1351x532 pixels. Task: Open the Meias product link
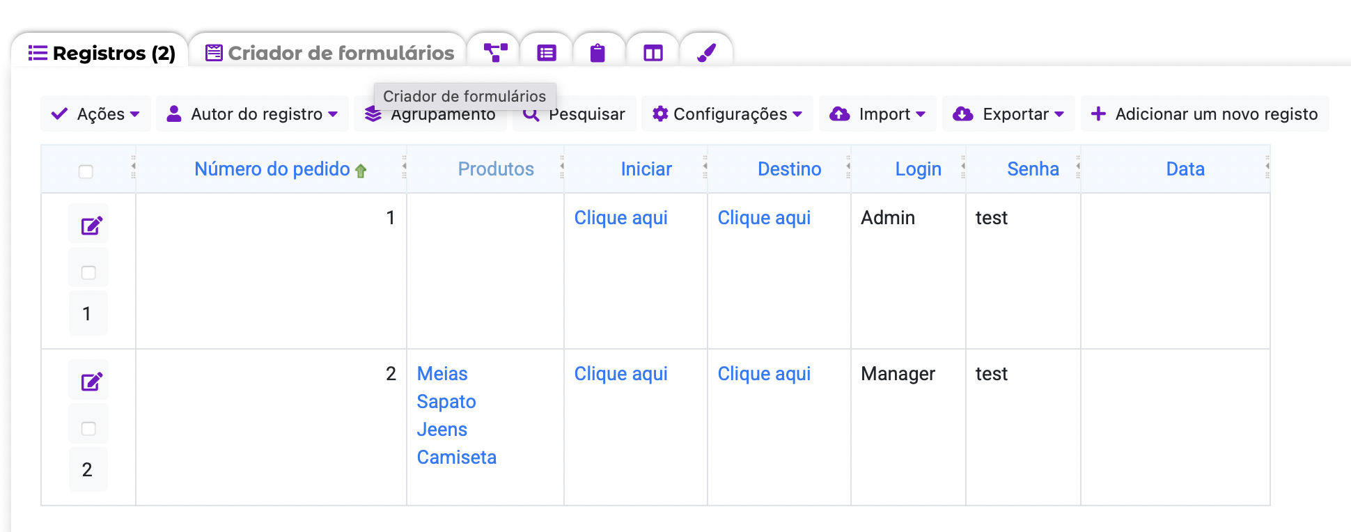(442, 374)
